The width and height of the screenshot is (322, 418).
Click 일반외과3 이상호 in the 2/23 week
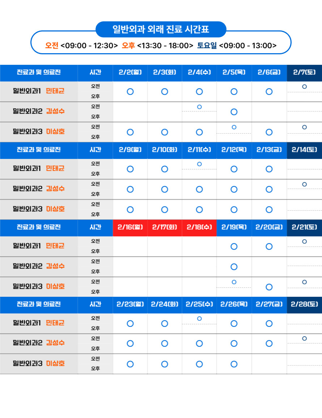click(39, 363)
